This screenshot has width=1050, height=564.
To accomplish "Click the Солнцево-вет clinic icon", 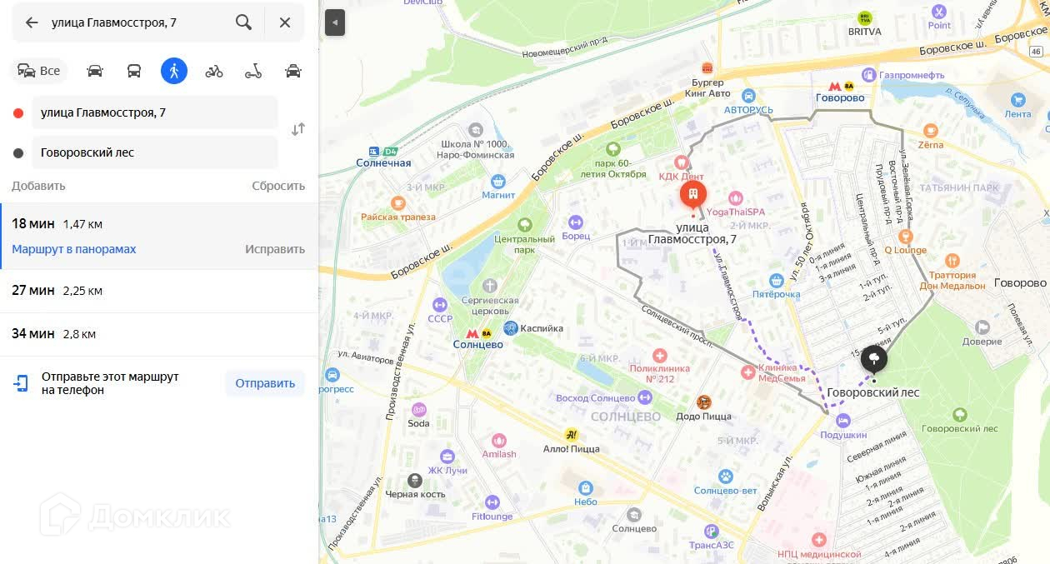I will point(726,477).
